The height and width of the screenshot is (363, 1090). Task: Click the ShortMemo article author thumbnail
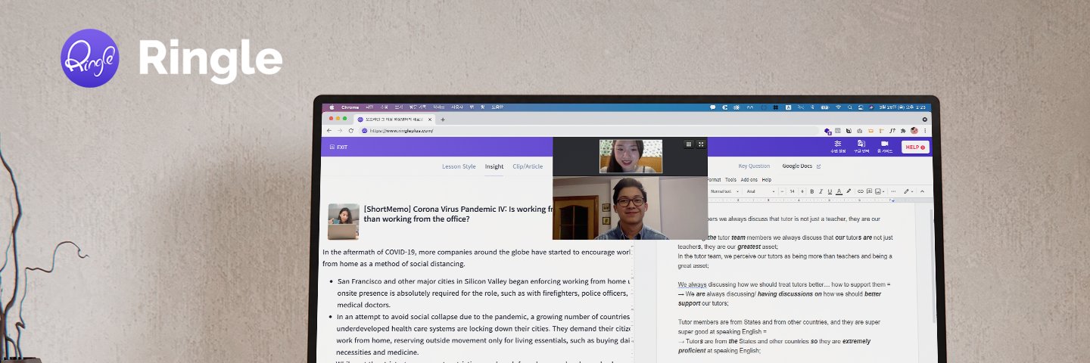click(344, 222)
